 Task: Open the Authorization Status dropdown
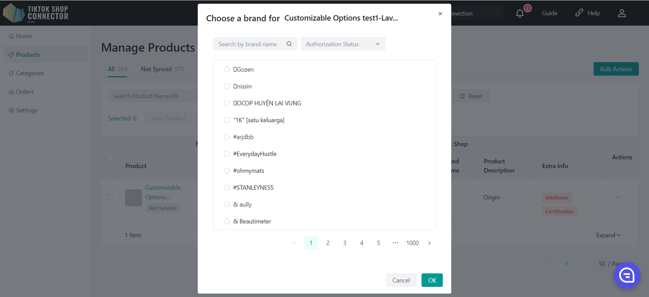coord(343,44)
